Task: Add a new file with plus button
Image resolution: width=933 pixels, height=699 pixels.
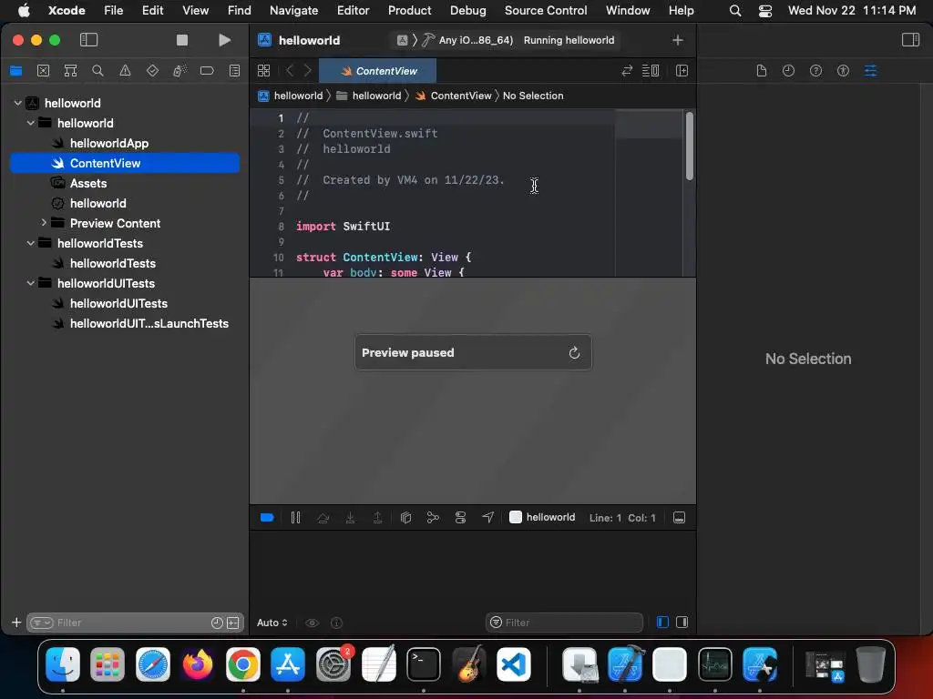Action: coord(16,623)
